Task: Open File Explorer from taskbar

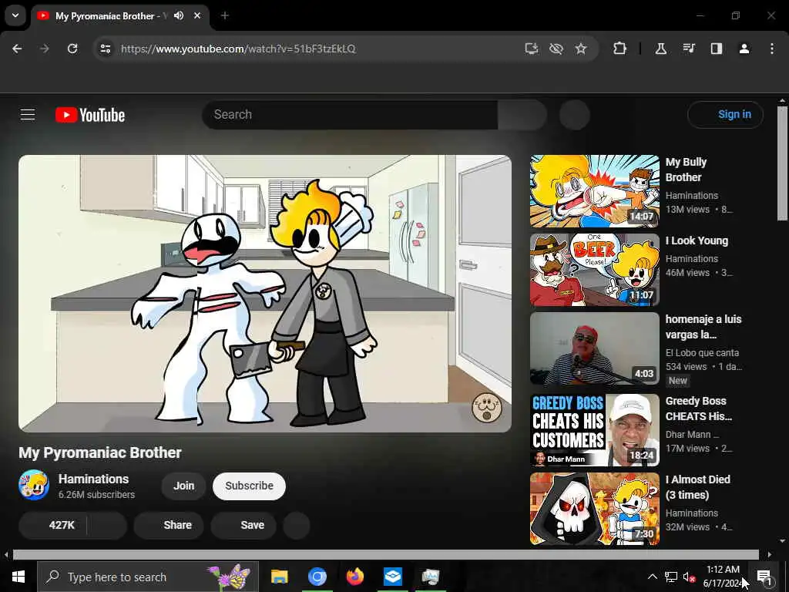Action: 279,577
